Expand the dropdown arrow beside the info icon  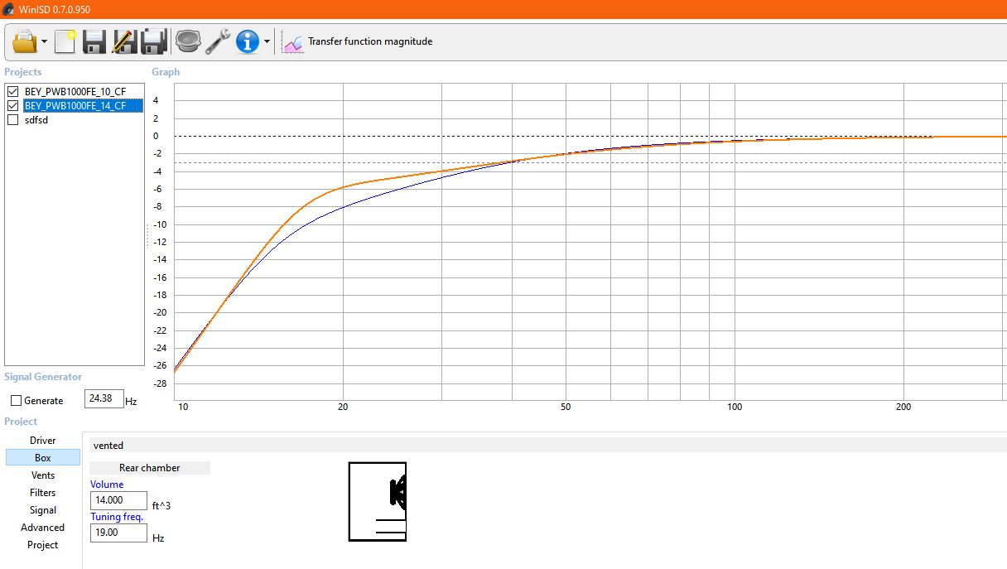[x=267, y=42]
